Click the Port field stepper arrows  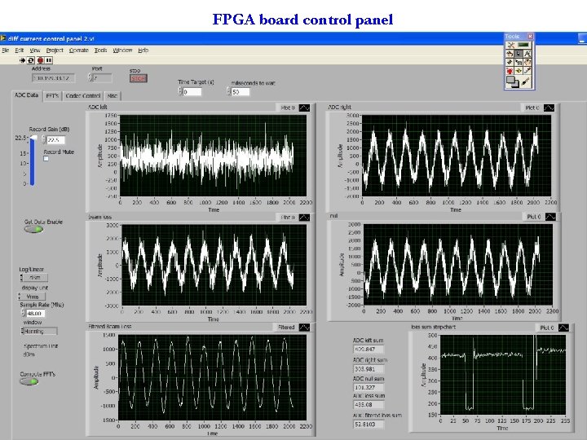click(90, 78)
